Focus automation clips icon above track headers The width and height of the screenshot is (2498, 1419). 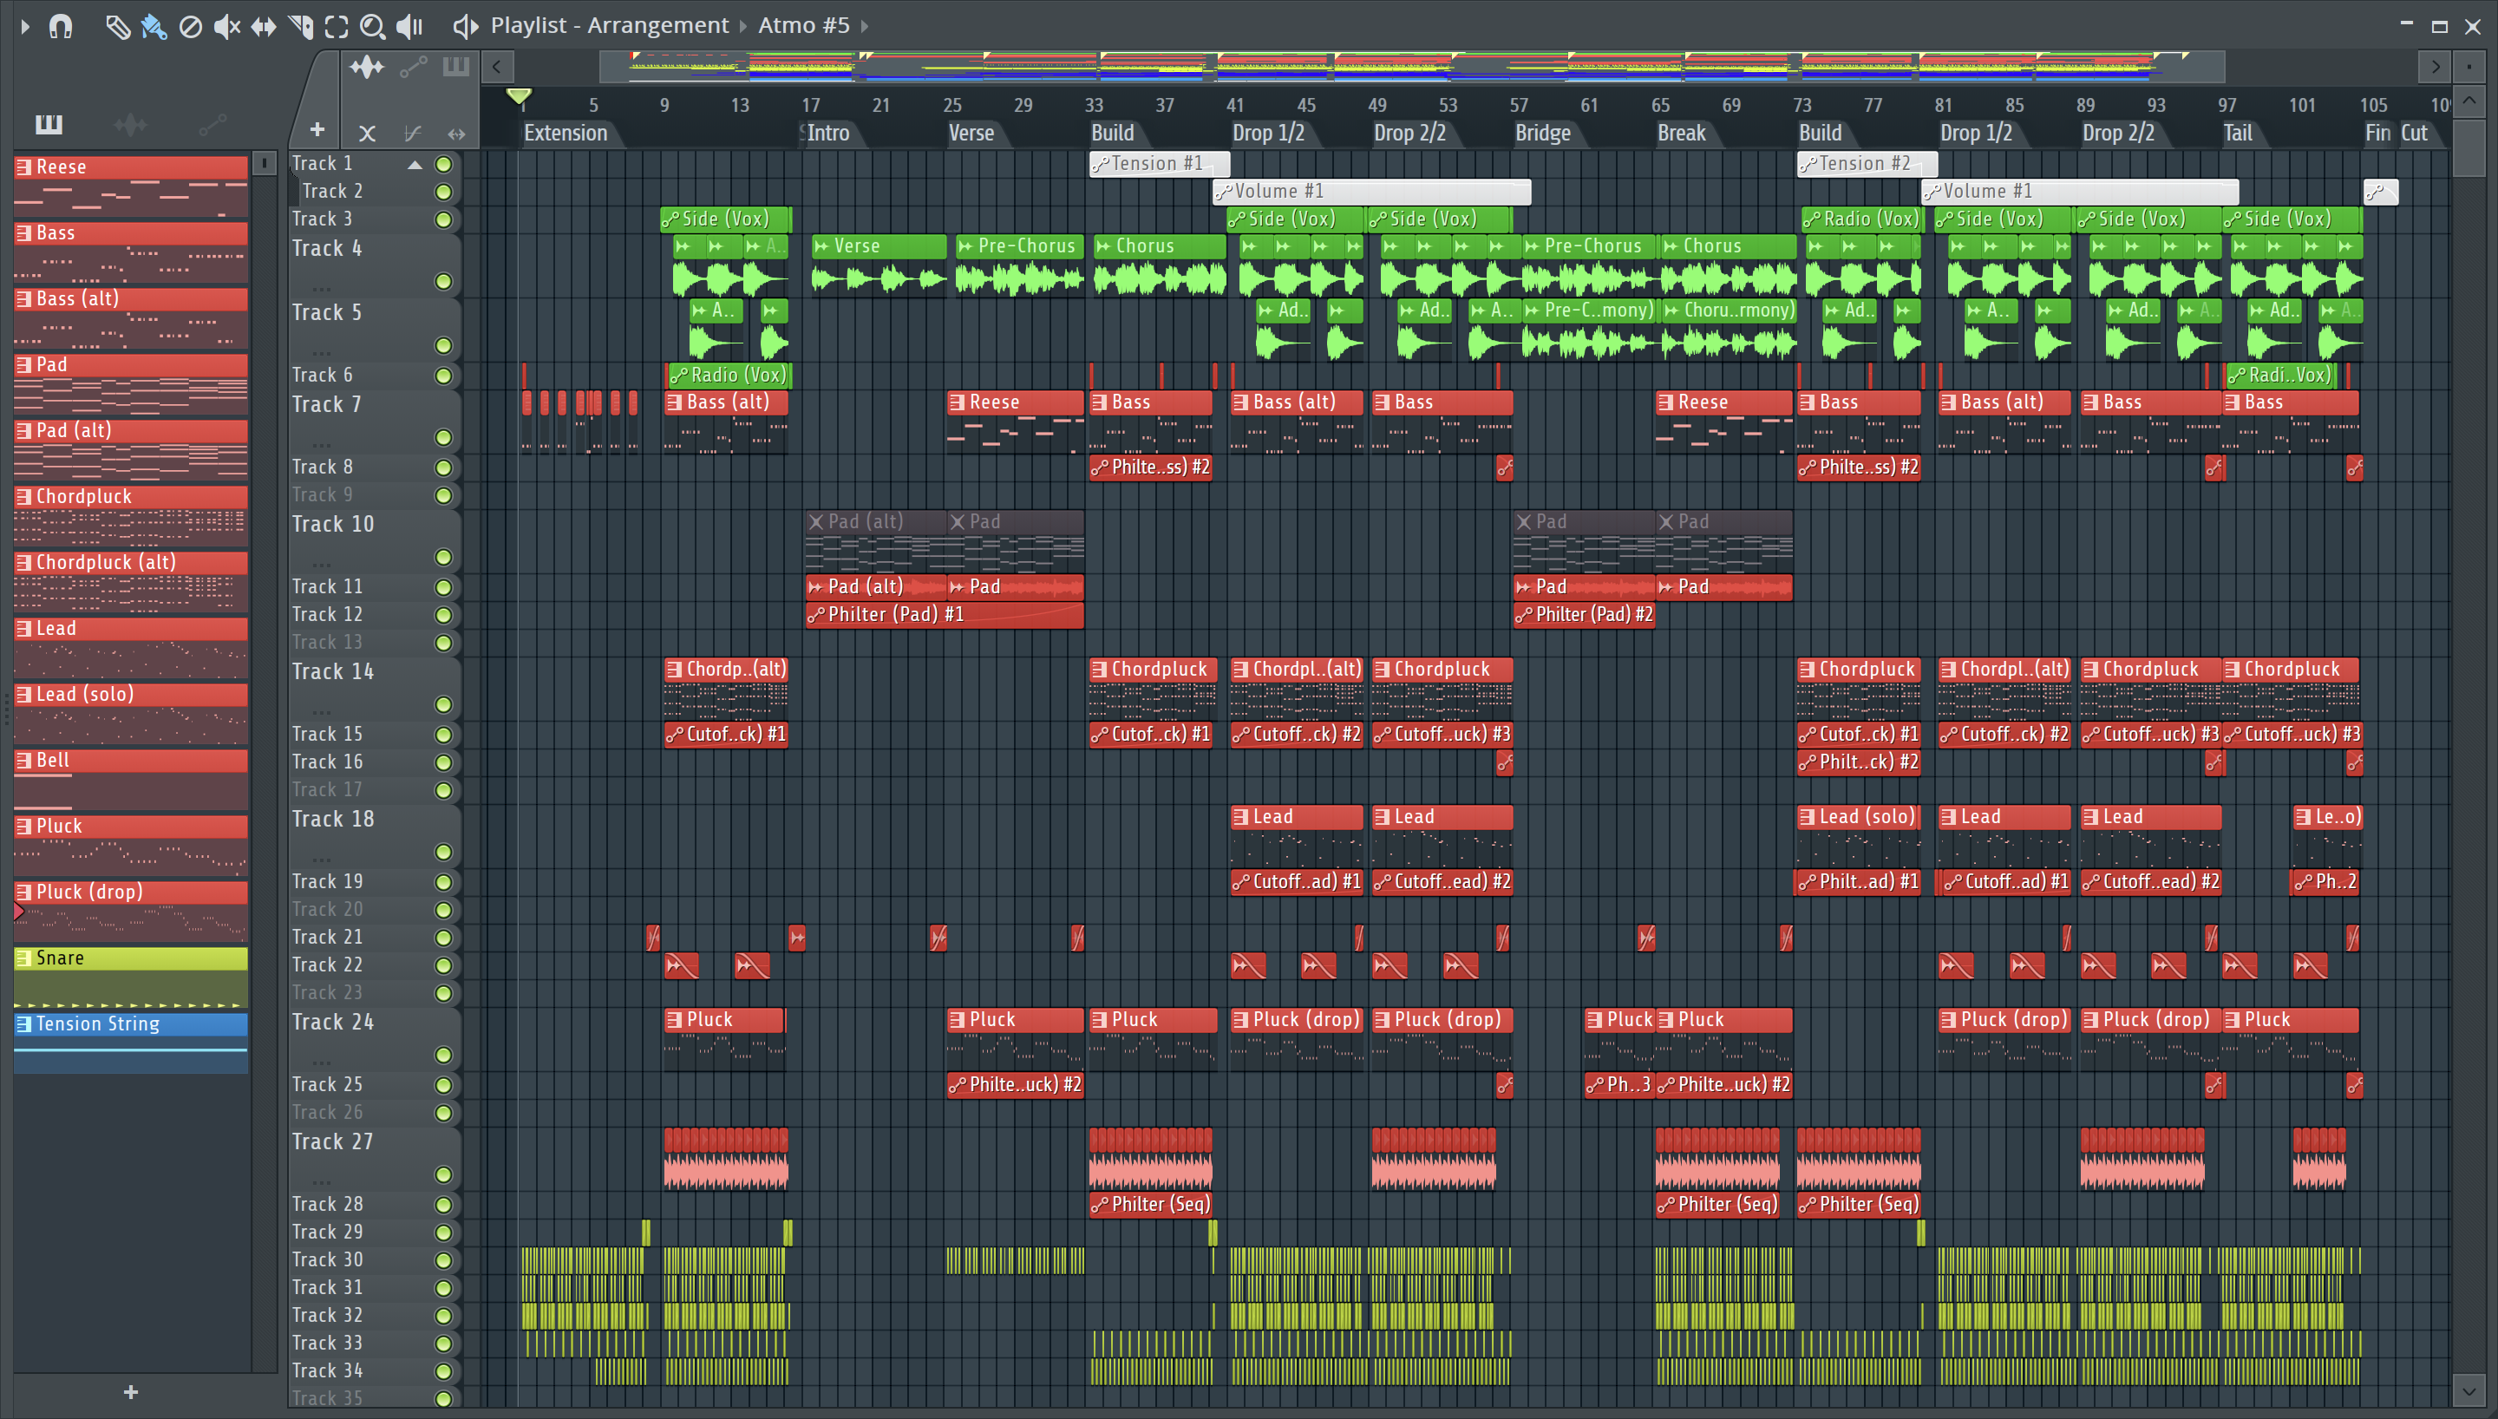[413, 68]
